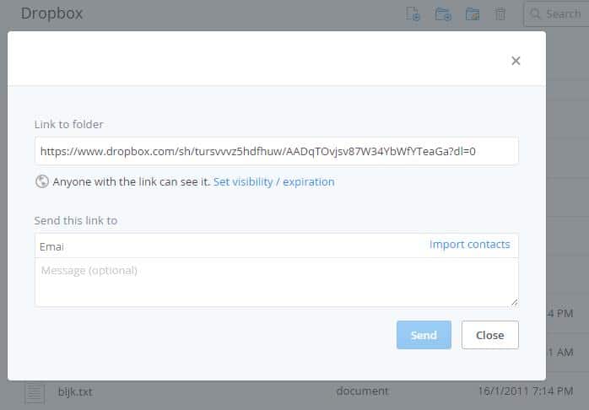Select the folder link URL field

(x=277, y=151)
